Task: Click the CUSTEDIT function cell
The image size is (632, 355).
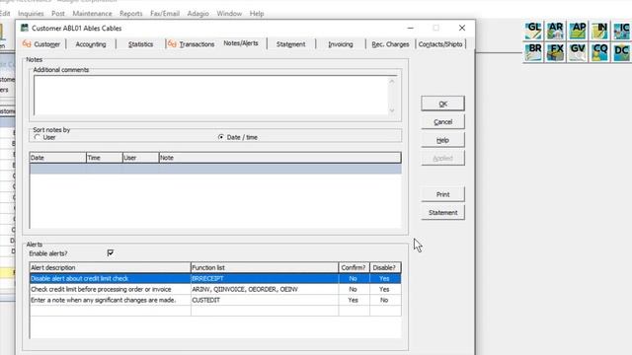Action: (265, 300)
